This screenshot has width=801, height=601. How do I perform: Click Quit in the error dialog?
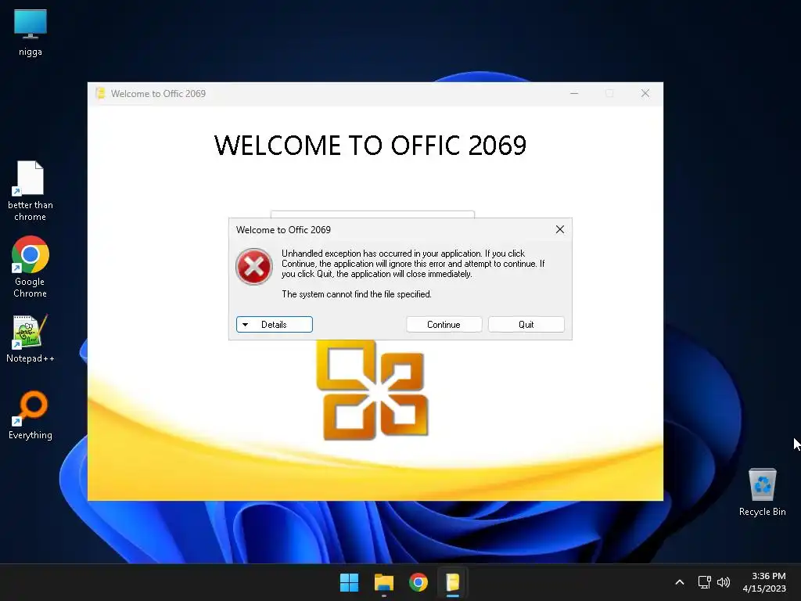coord(526,325)
